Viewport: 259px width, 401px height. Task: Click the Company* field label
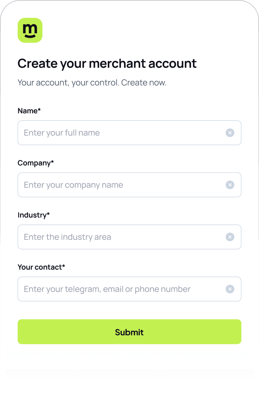tap(36, 163)
